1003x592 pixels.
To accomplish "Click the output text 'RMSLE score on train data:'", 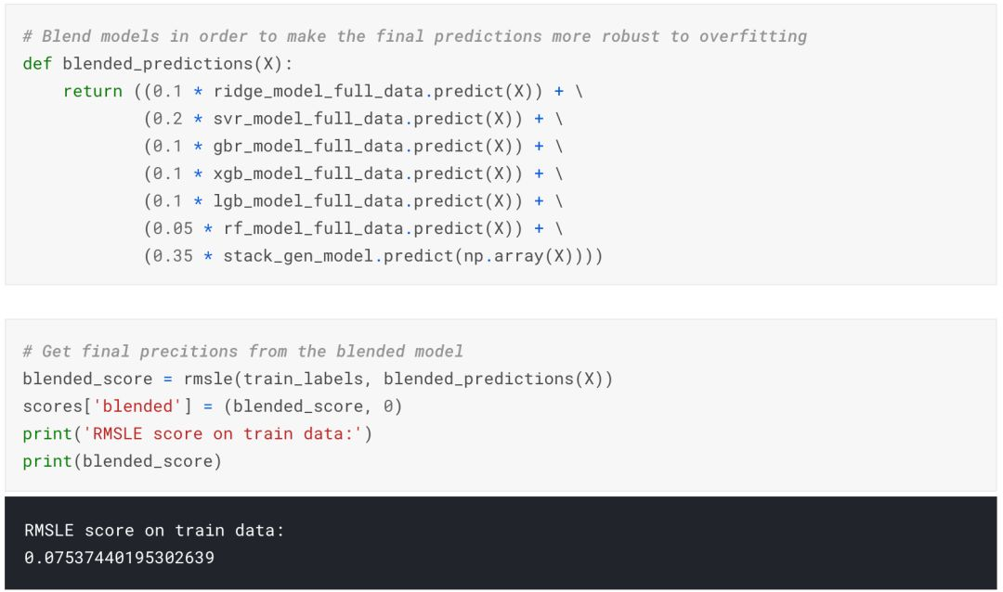I will coord(154,531).
